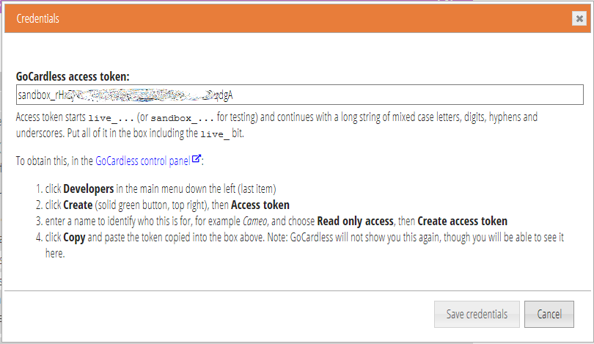Click the bold word Create in step 2

(78, 205)
